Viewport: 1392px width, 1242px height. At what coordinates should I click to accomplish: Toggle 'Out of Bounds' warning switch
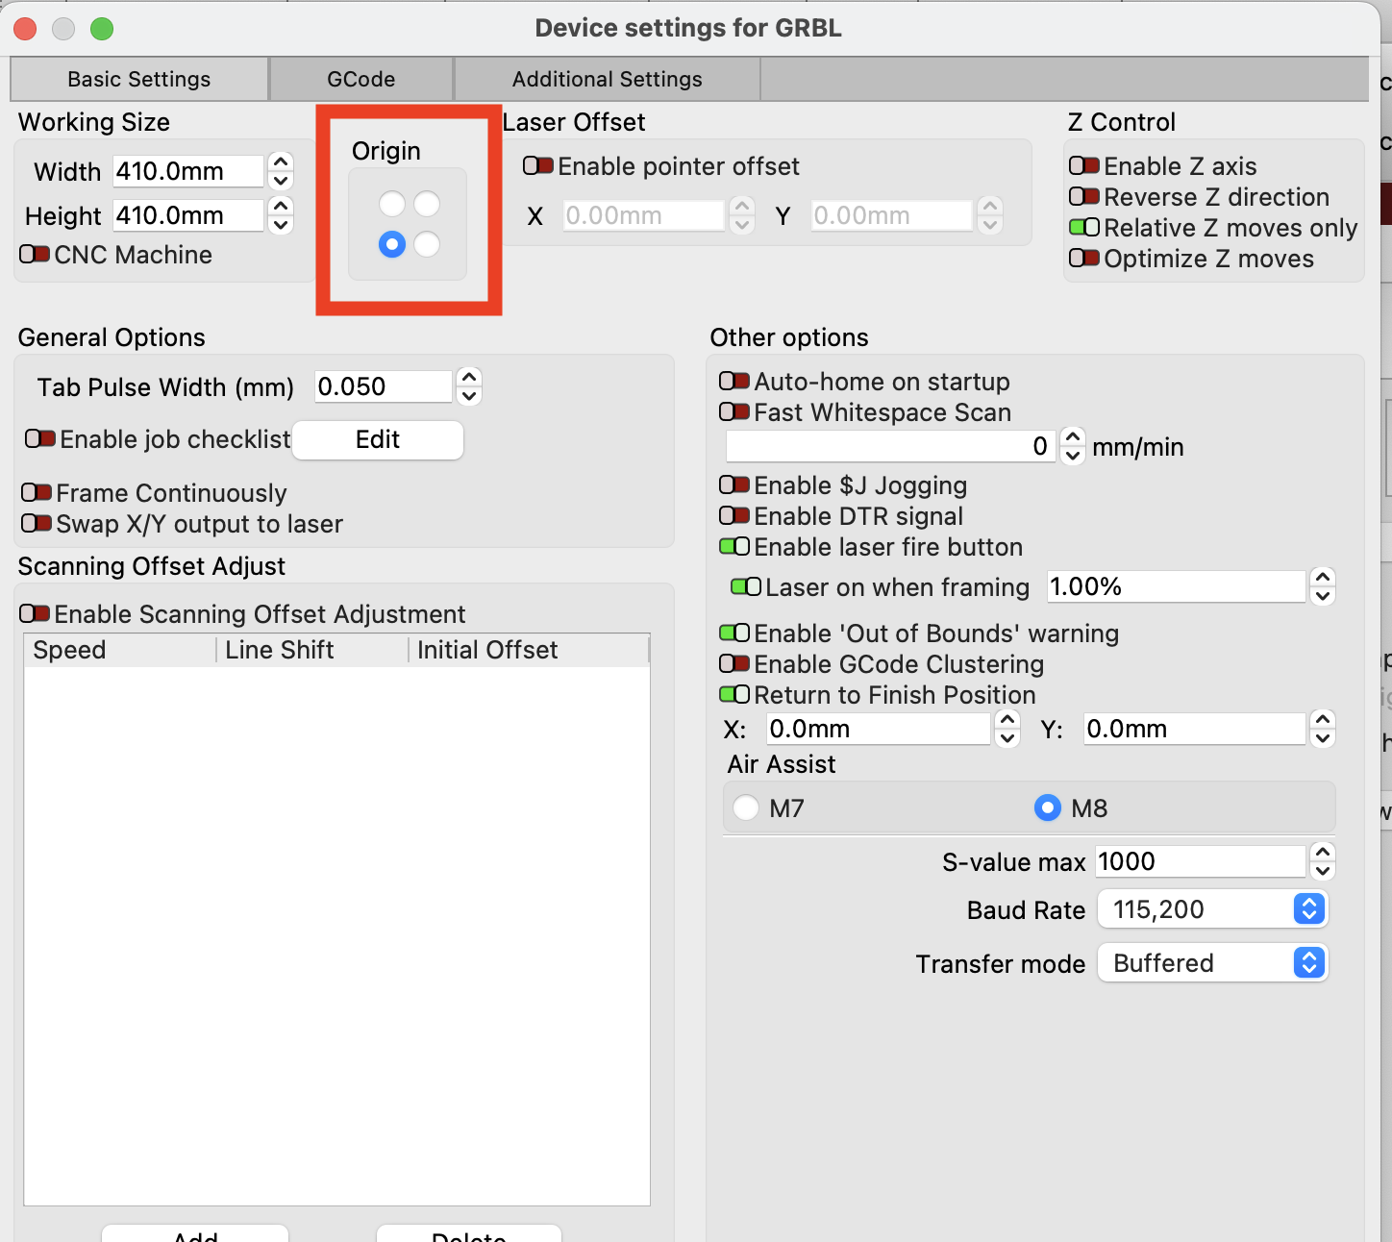[734, 633]
